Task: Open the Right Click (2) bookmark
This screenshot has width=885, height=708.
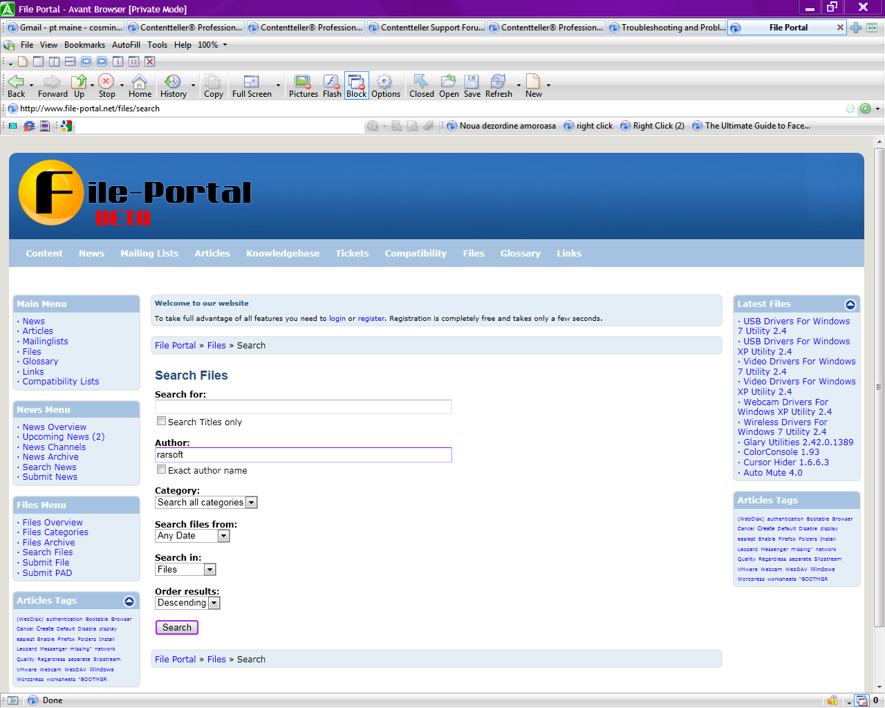Action: click(x=652, y=126)
